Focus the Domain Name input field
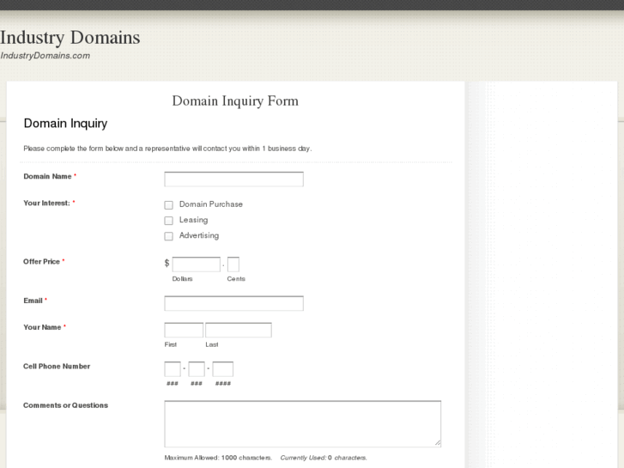The height and width of the screenshot is (468, 624). (x=233, y=179)
